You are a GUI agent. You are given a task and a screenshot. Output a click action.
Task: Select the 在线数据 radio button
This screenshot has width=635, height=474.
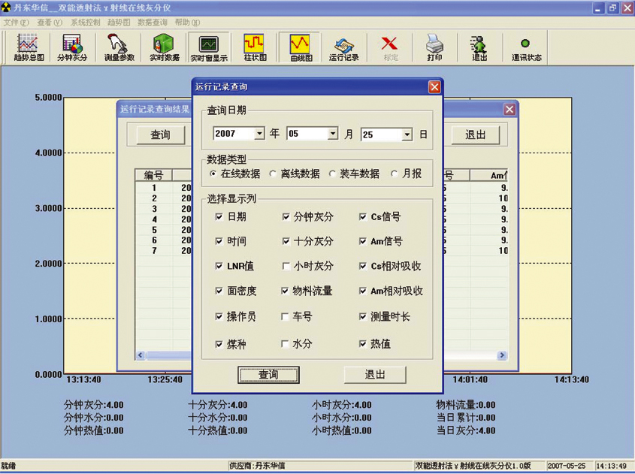point(213,174)
